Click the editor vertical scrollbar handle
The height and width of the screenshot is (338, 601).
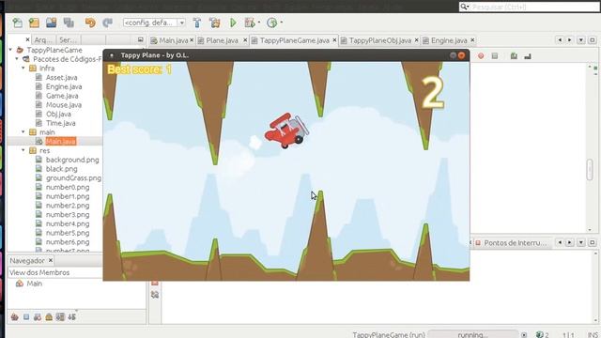(x=590, y=169)
